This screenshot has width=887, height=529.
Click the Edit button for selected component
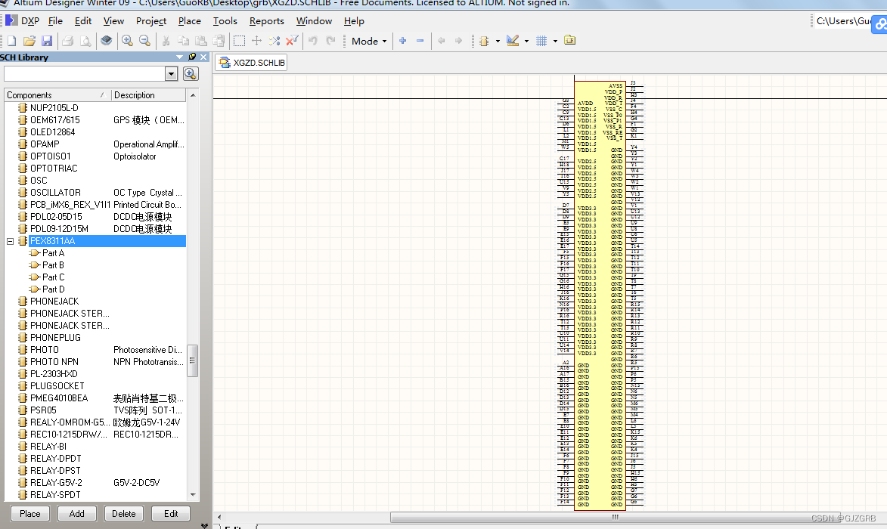(171, 513)
